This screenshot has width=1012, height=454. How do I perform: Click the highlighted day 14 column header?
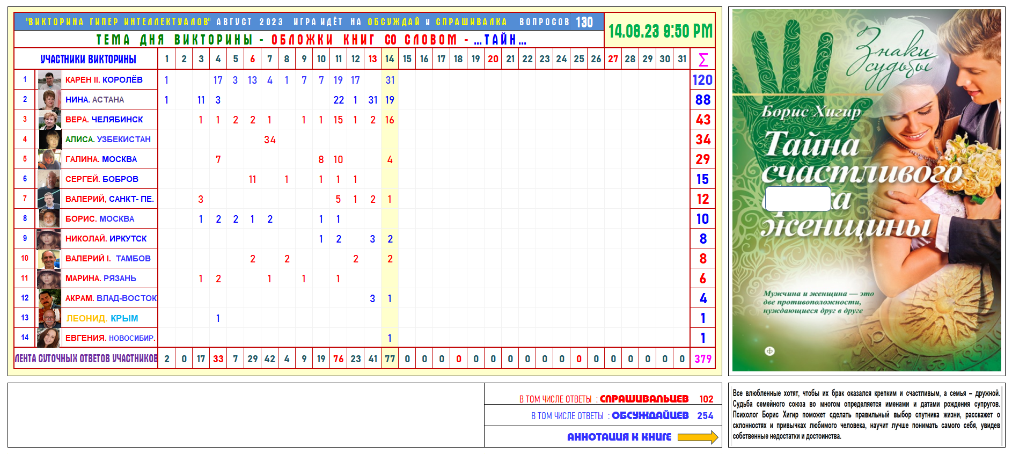pos(390,59)
